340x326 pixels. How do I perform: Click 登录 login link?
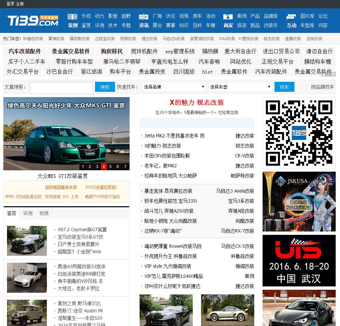[10, 4]
